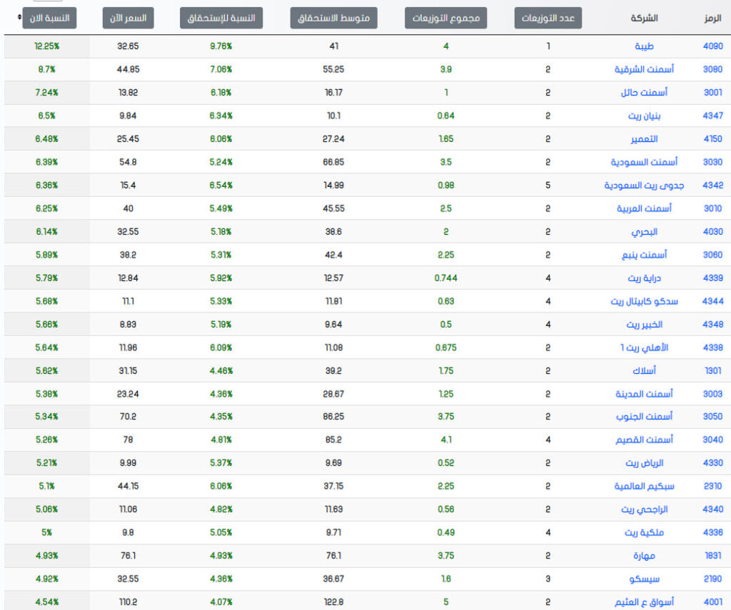
Task: Open company link الأهلي ريت 1
Action: click(x=645, y=347)
